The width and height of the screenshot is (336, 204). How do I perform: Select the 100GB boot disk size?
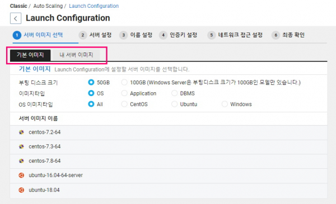(124, 82)
